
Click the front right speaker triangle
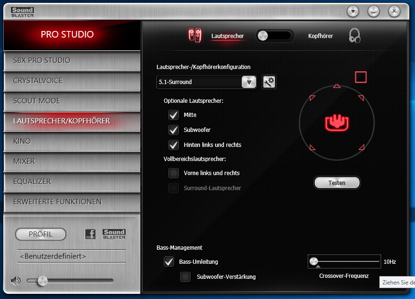tap(361, 98)
